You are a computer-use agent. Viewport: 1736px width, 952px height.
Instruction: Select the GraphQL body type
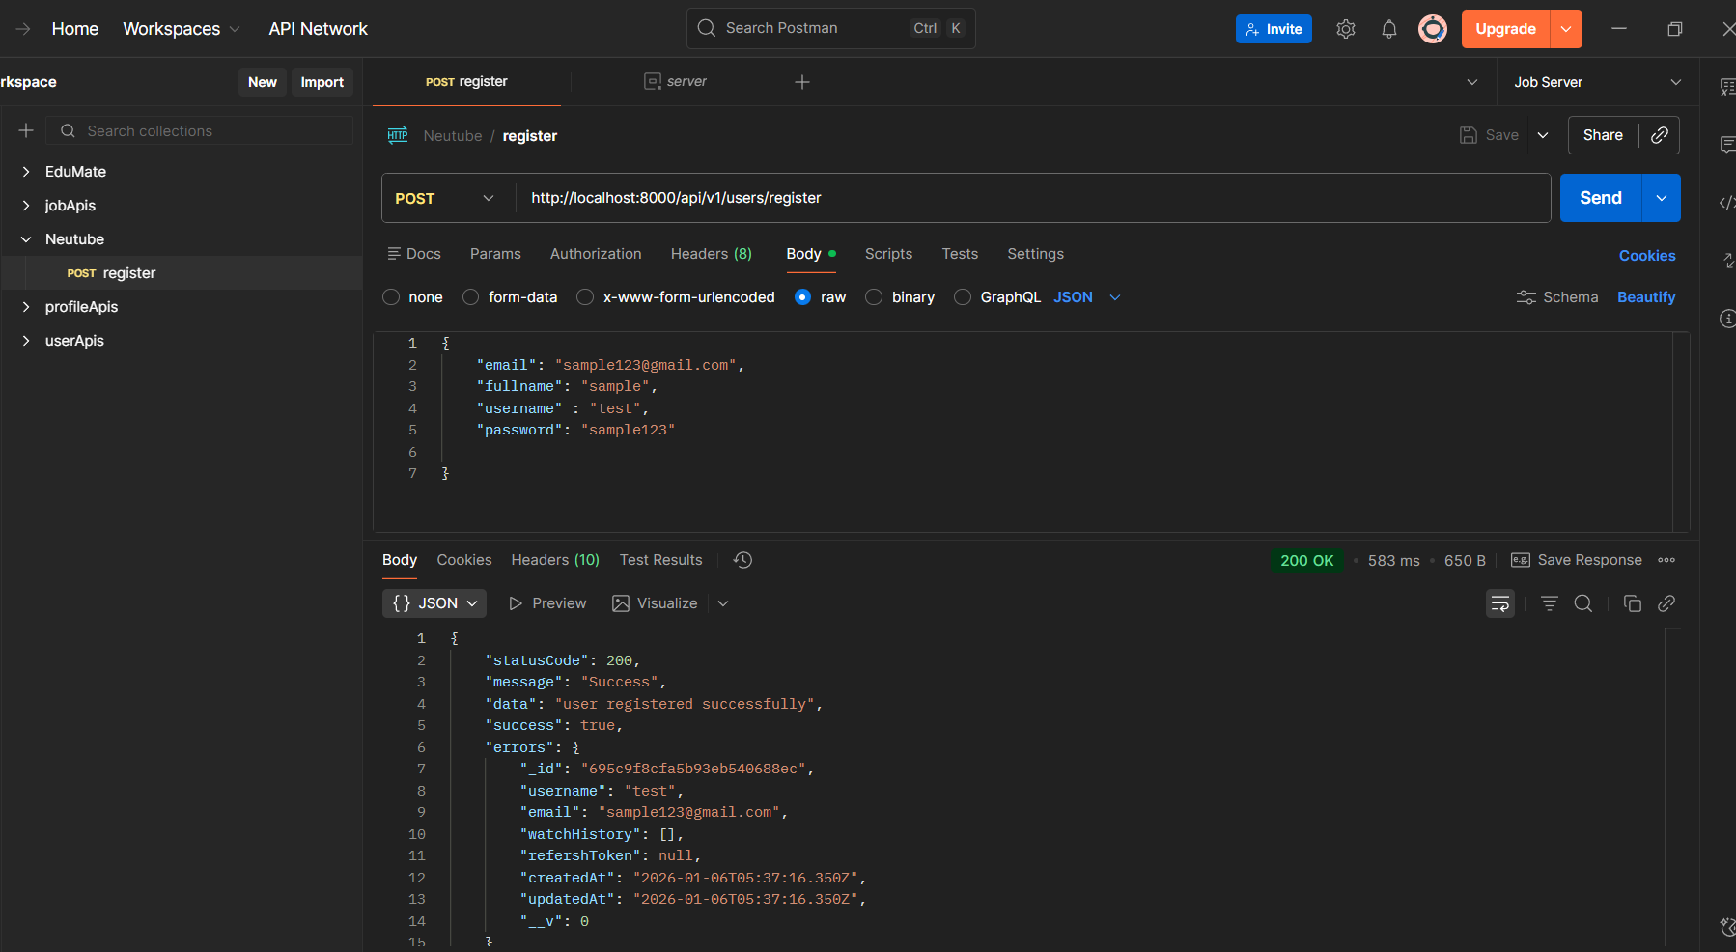coord(963,297)
